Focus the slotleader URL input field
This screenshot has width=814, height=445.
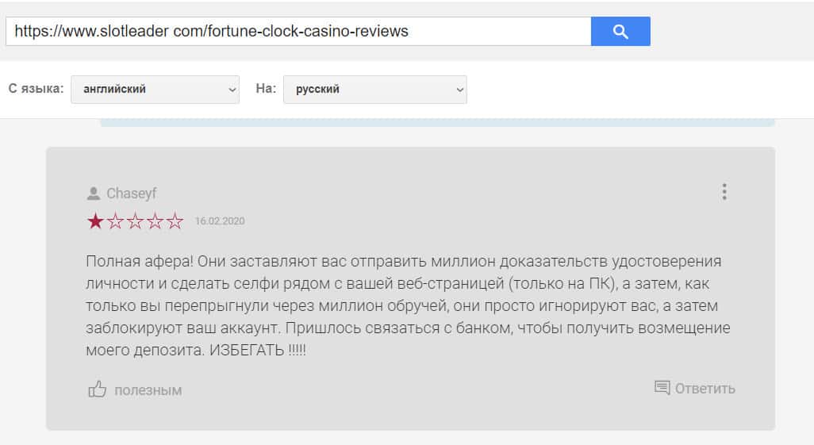tap(298, 32)
